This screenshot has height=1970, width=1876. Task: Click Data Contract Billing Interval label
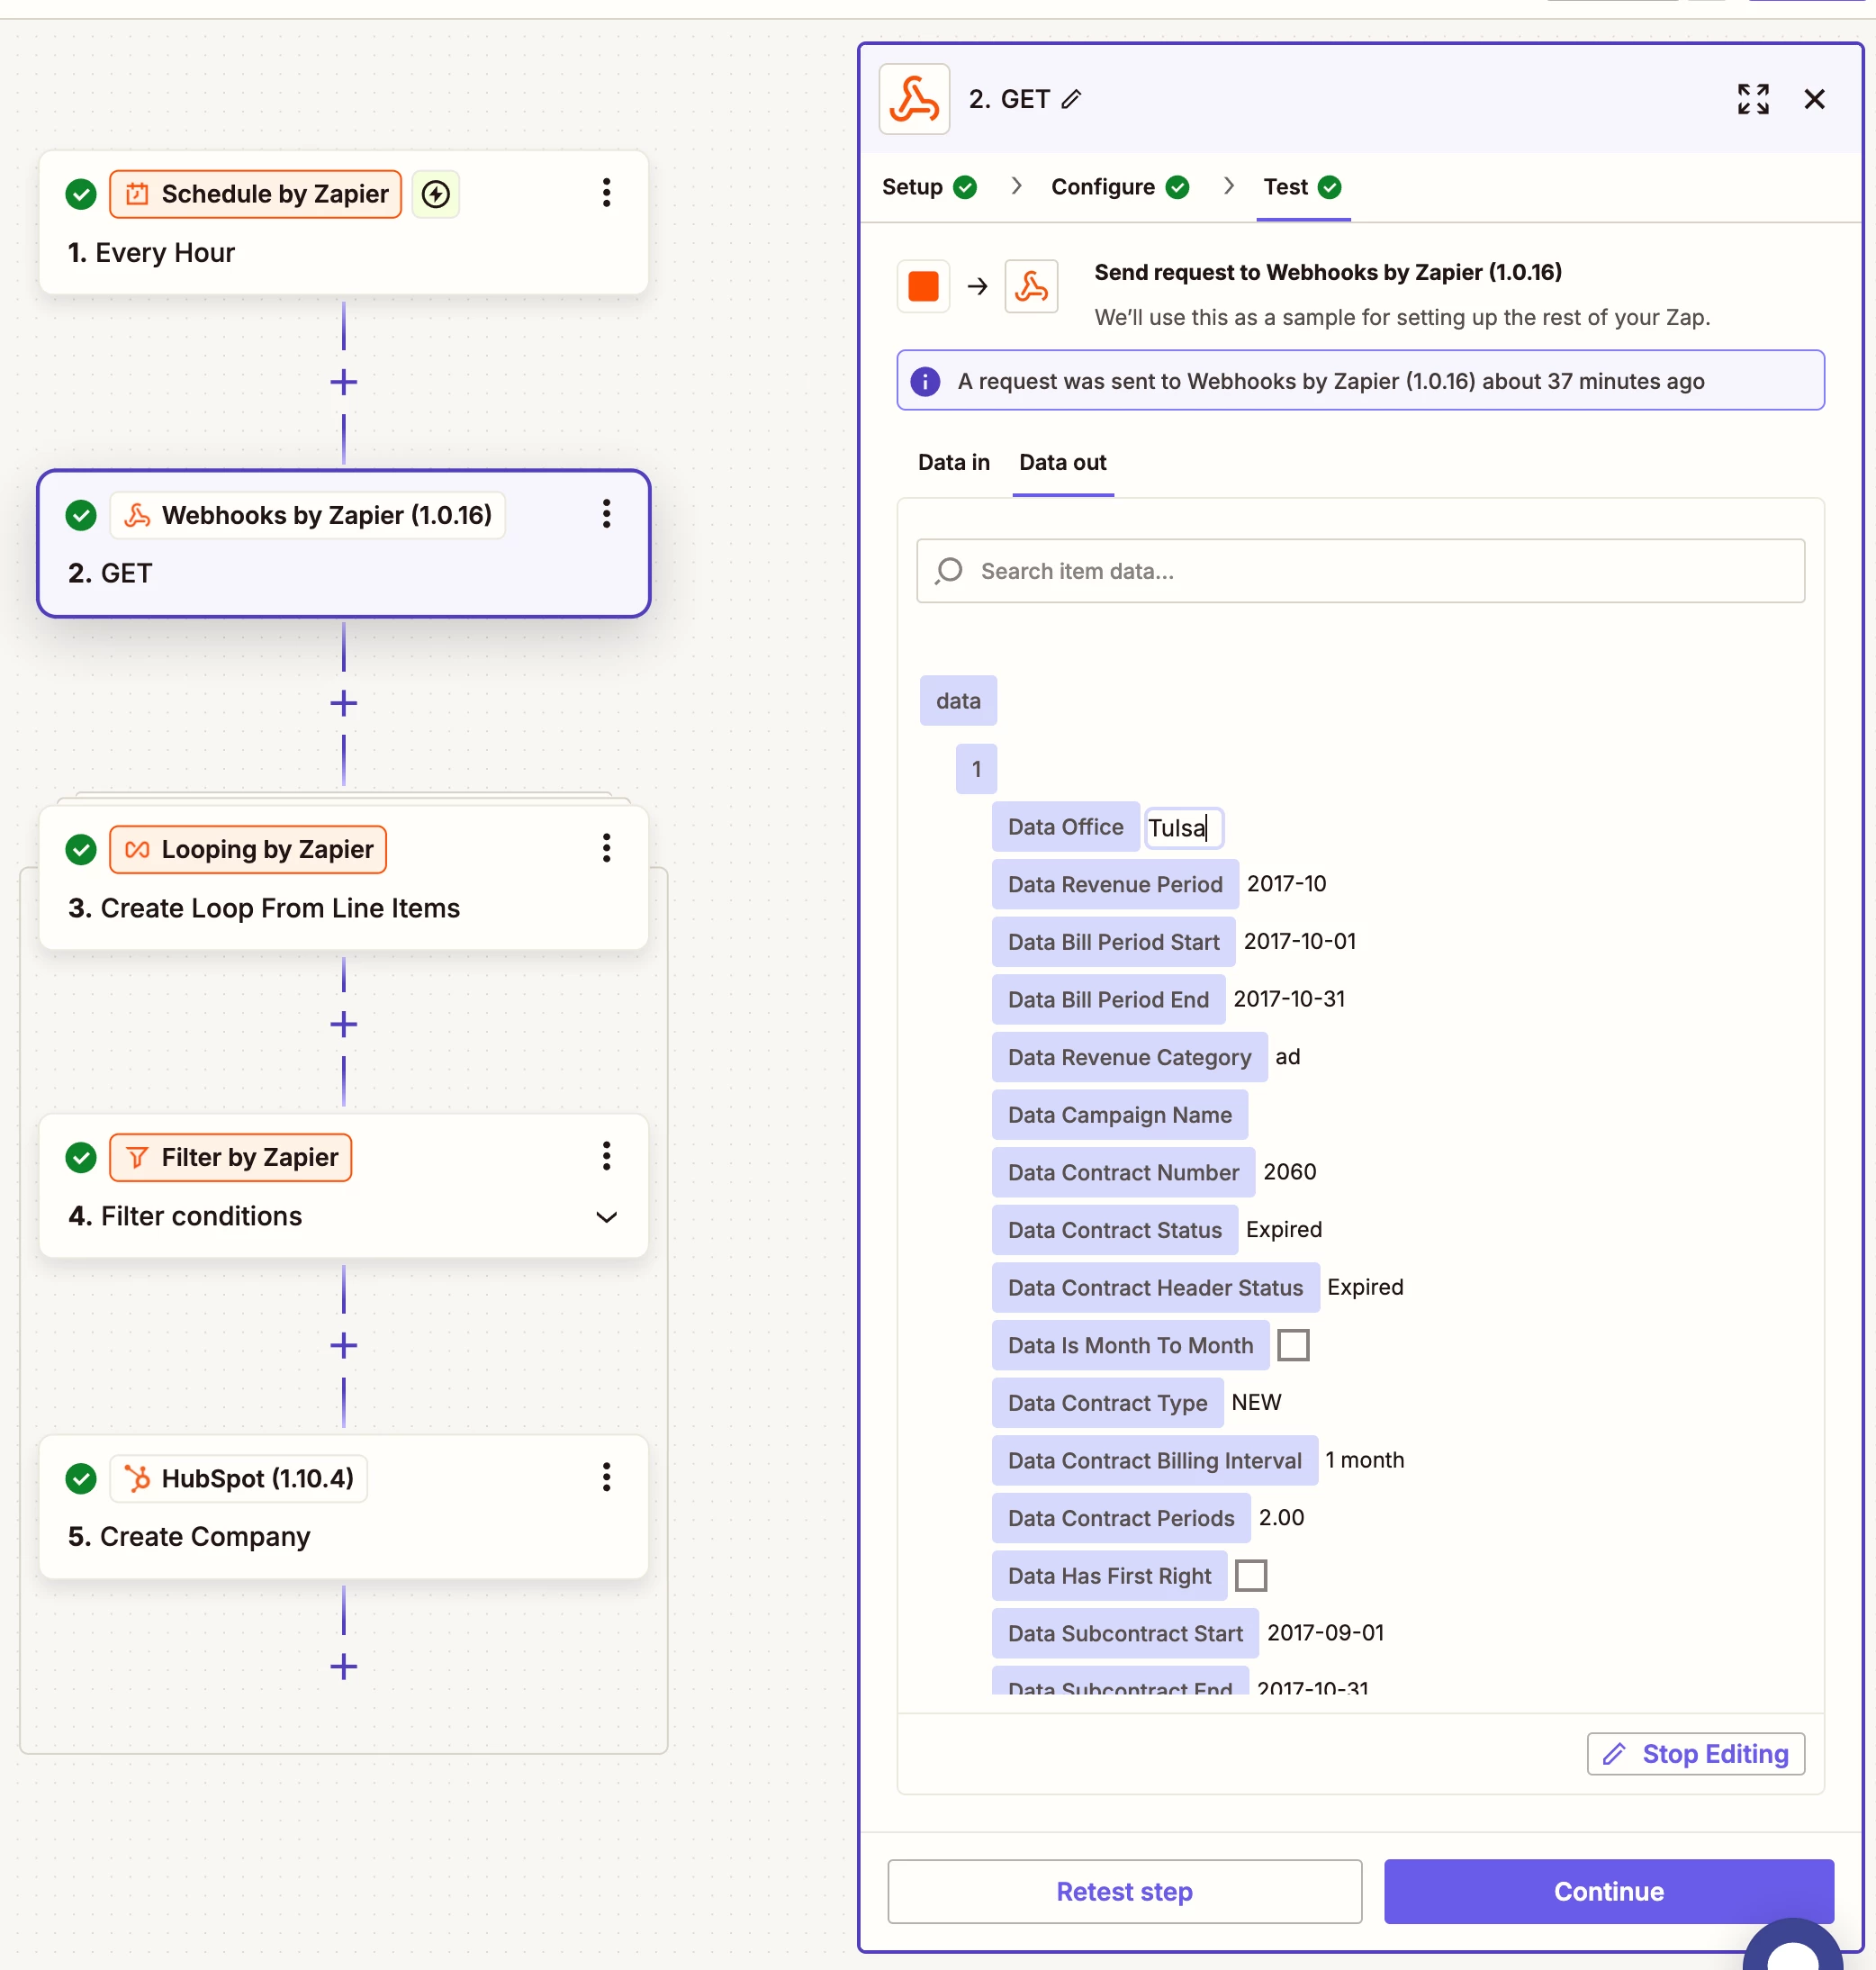tap(1154, 1460)
